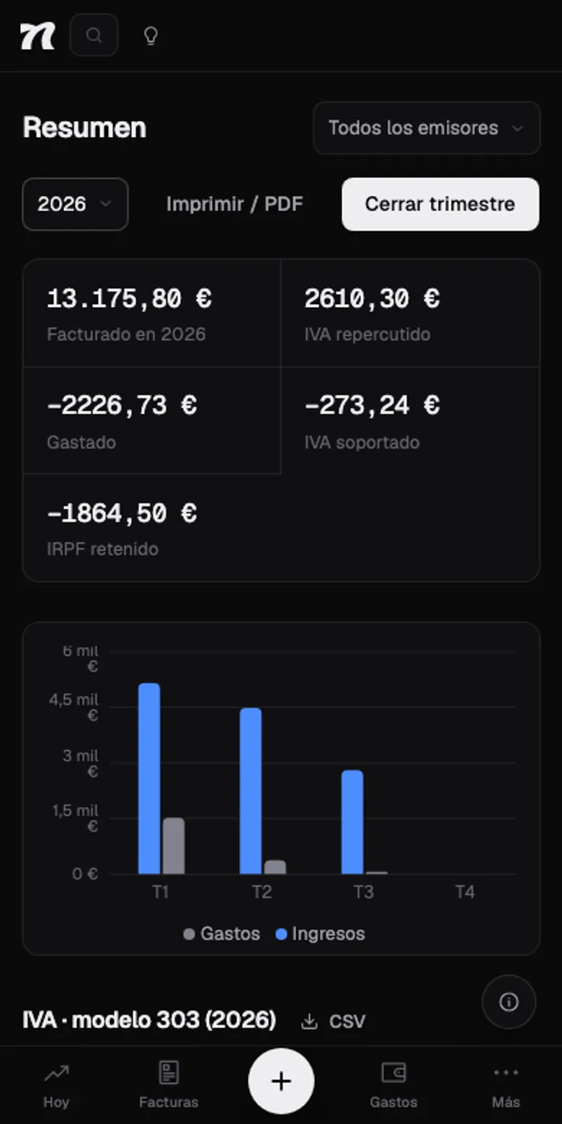Click the app logo icon
The height and width of the screenshot is (1124, 562).
point(37,35)
